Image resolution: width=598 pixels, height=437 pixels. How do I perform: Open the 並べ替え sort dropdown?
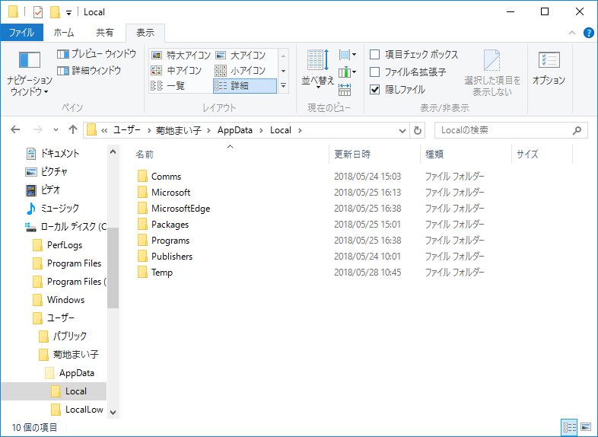[317, 69]
